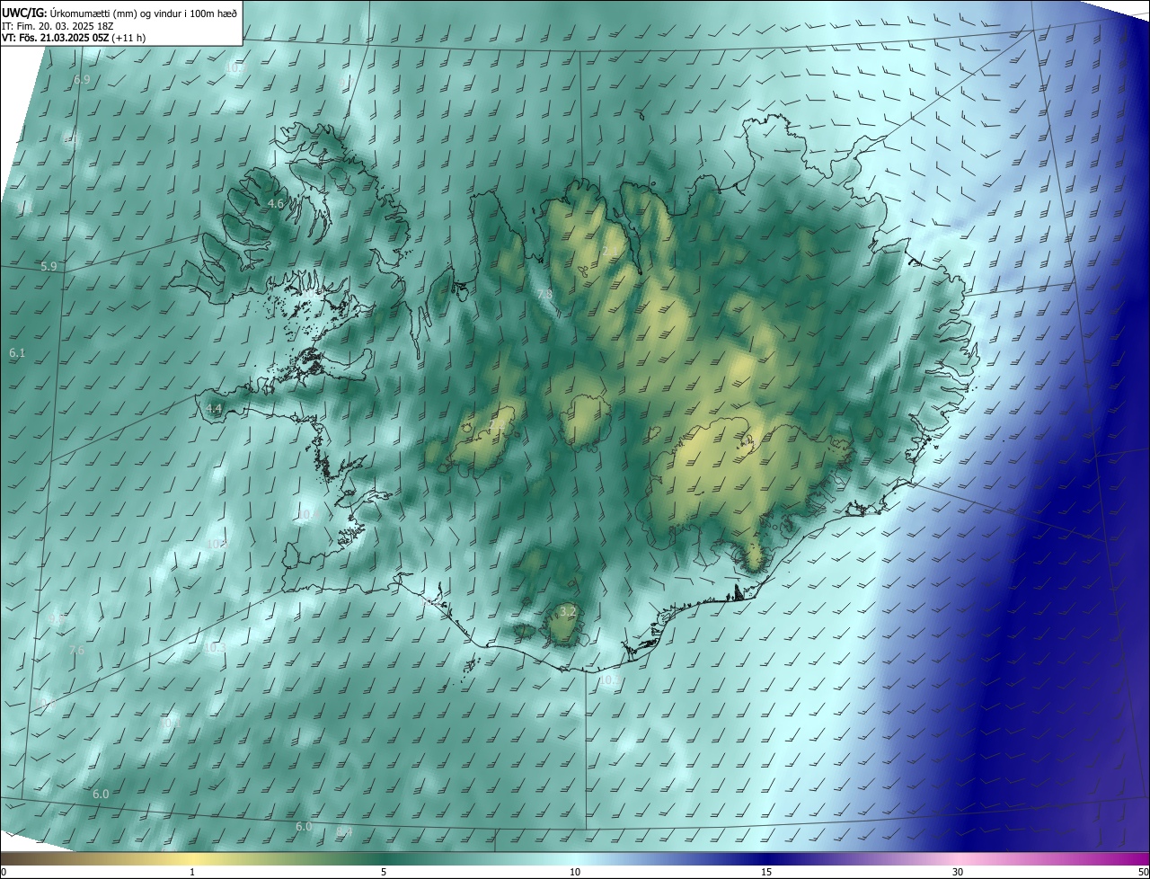Click the 50 tick on color scale
The image size is (1150, 879).
1143,872
